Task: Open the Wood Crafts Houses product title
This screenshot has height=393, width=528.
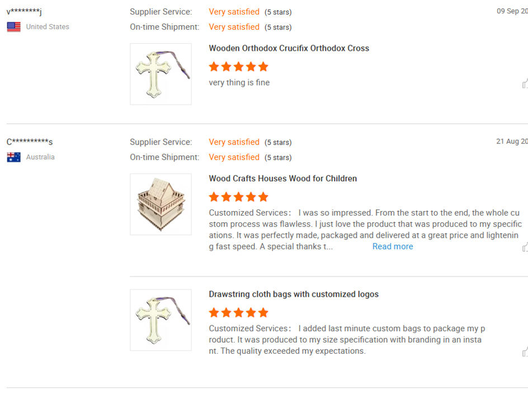Action: [x=283, y=178]
